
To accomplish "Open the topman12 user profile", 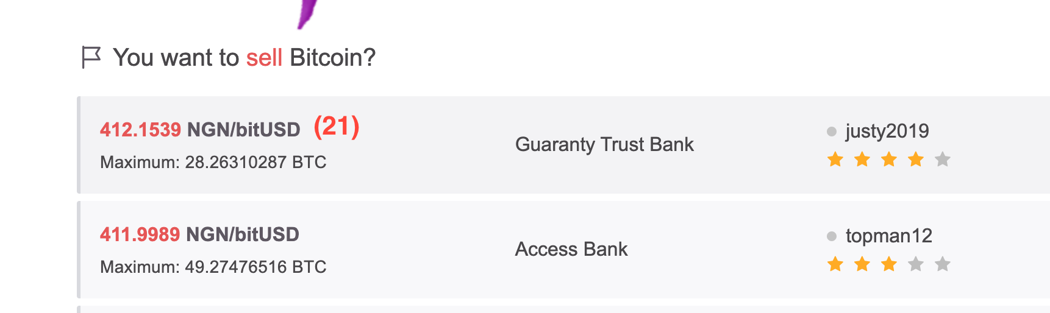I will click(888, 236).
